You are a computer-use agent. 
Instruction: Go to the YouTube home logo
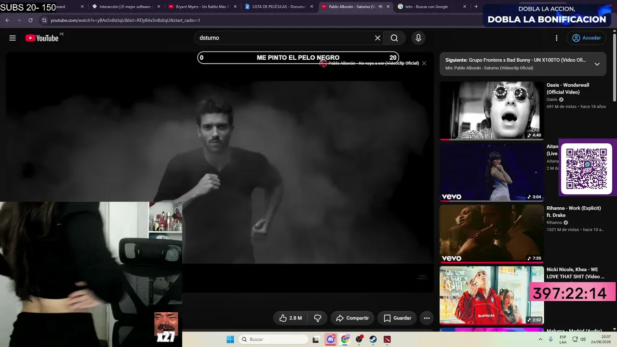(x=42, y=38)
